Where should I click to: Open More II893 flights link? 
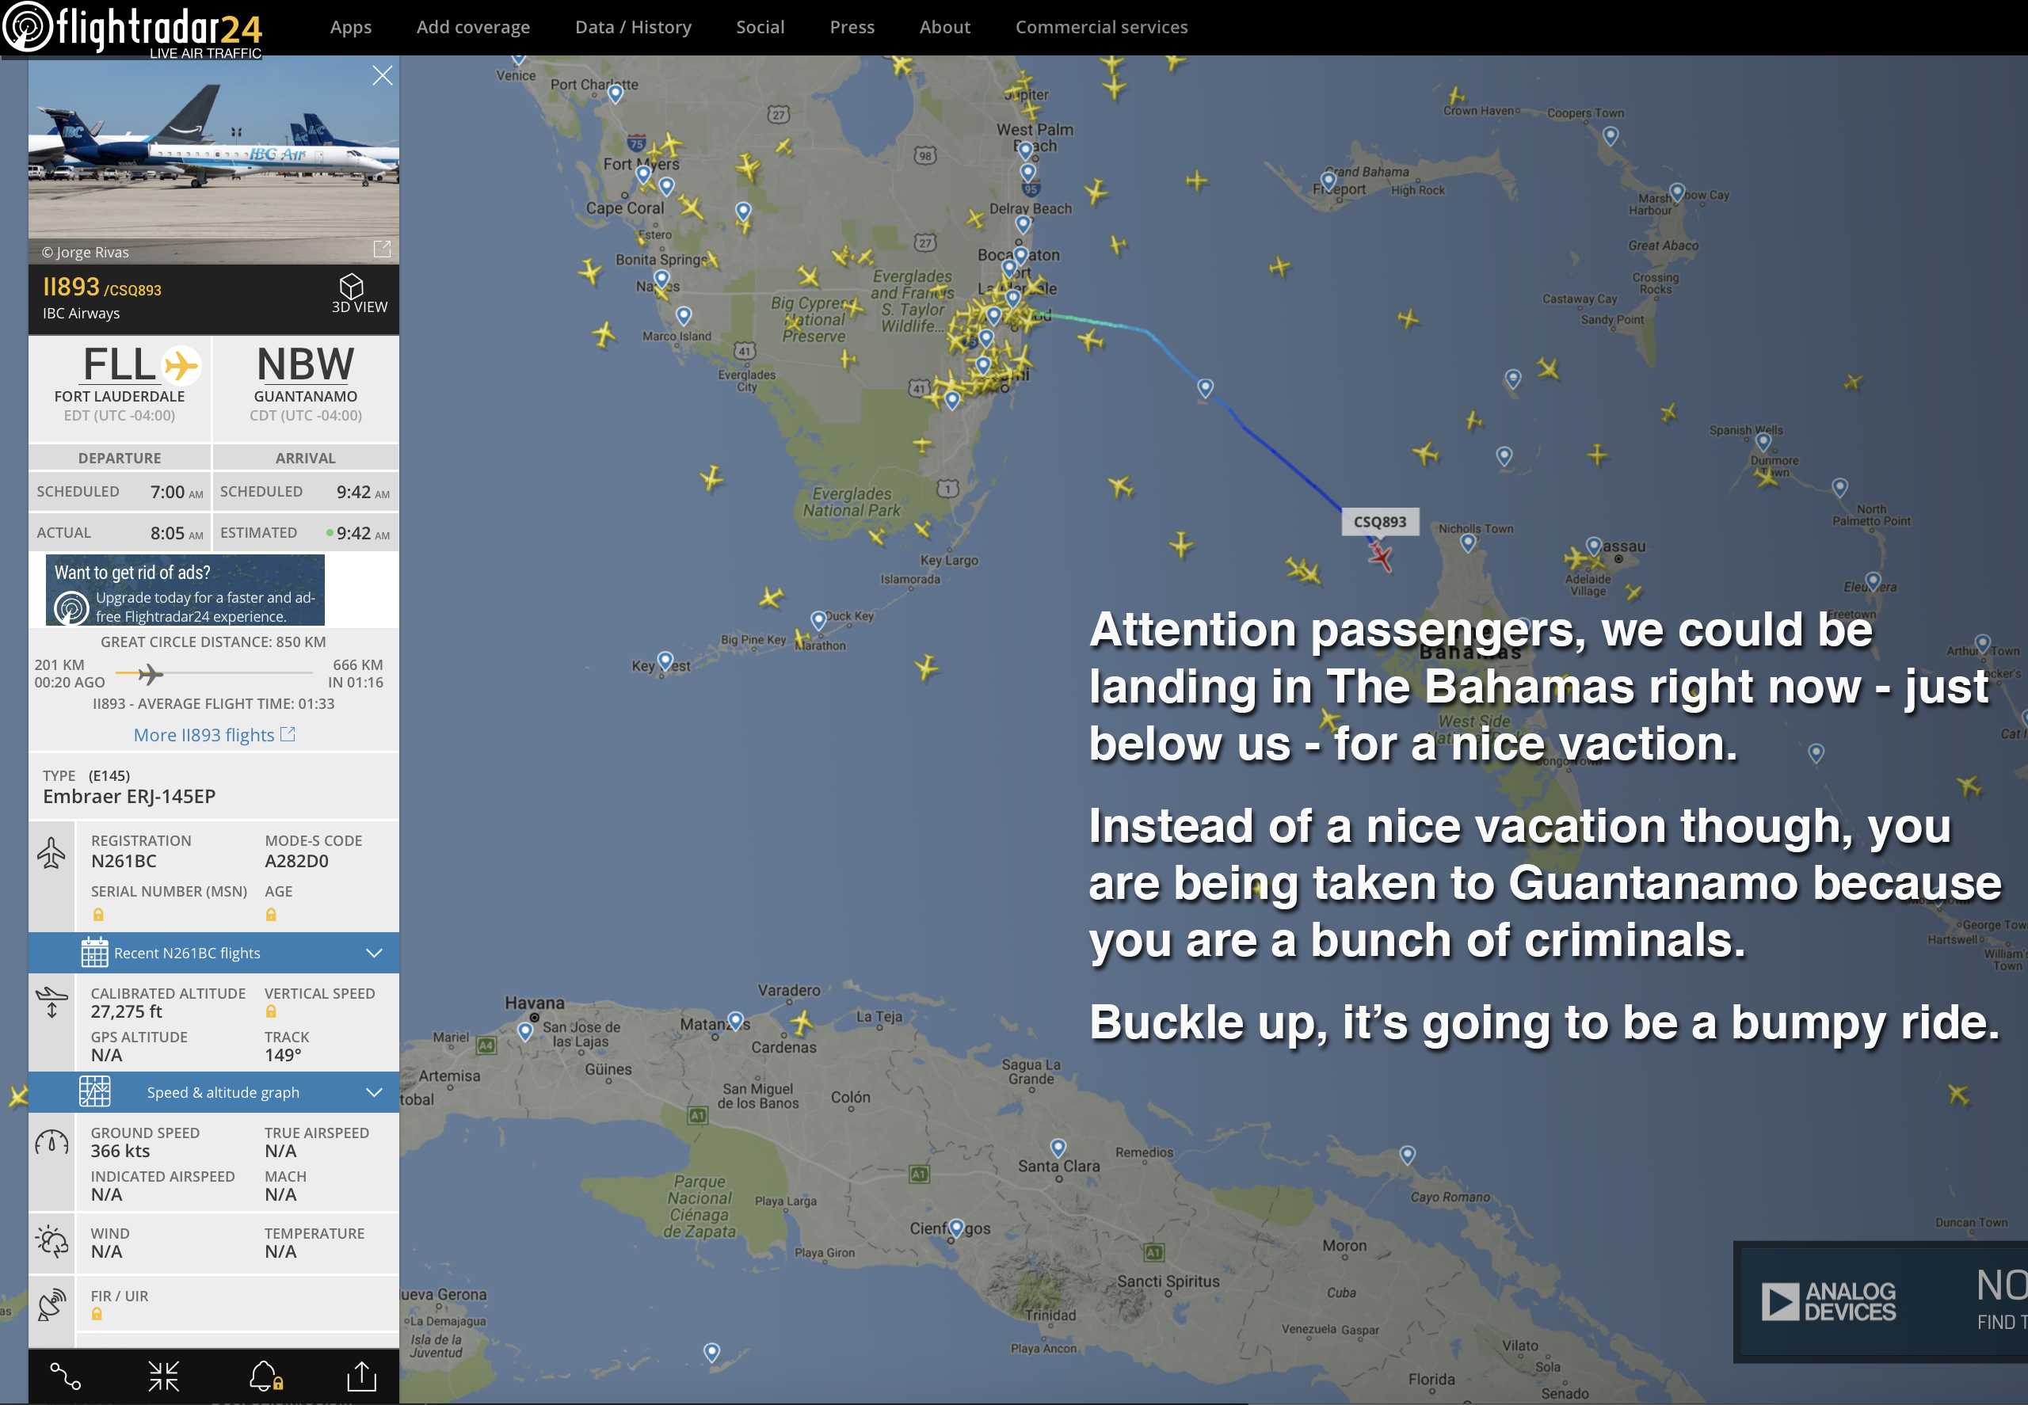[x=214, y=734]
